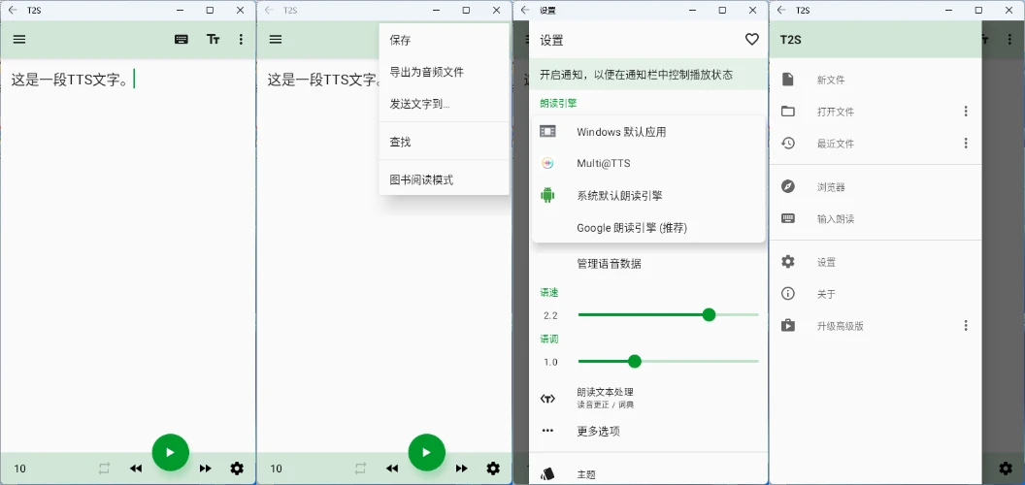Open 管理语音数据
Screen dimensions: 1025x485
click(x=608, y=264)
